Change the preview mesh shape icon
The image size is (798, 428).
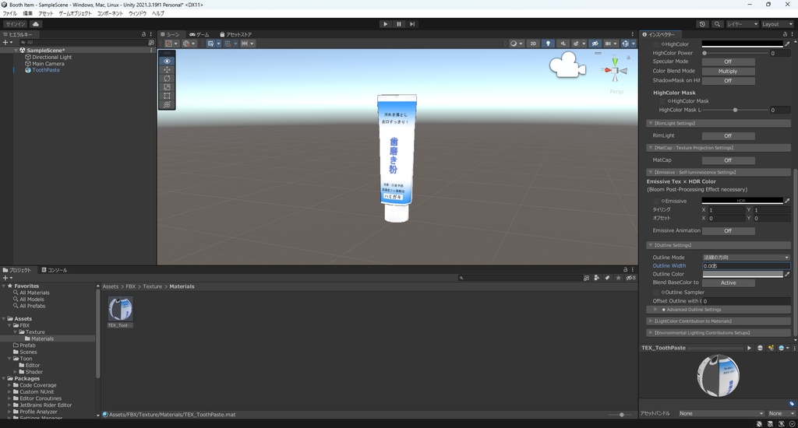pyautogui.click(x=760, y=348)
